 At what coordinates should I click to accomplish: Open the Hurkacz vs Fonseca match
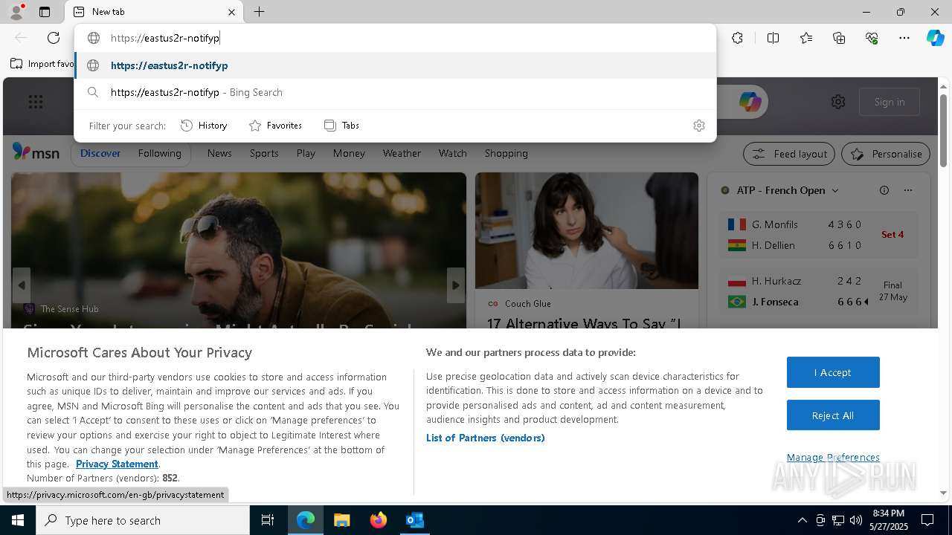click(x=818, y=291)
